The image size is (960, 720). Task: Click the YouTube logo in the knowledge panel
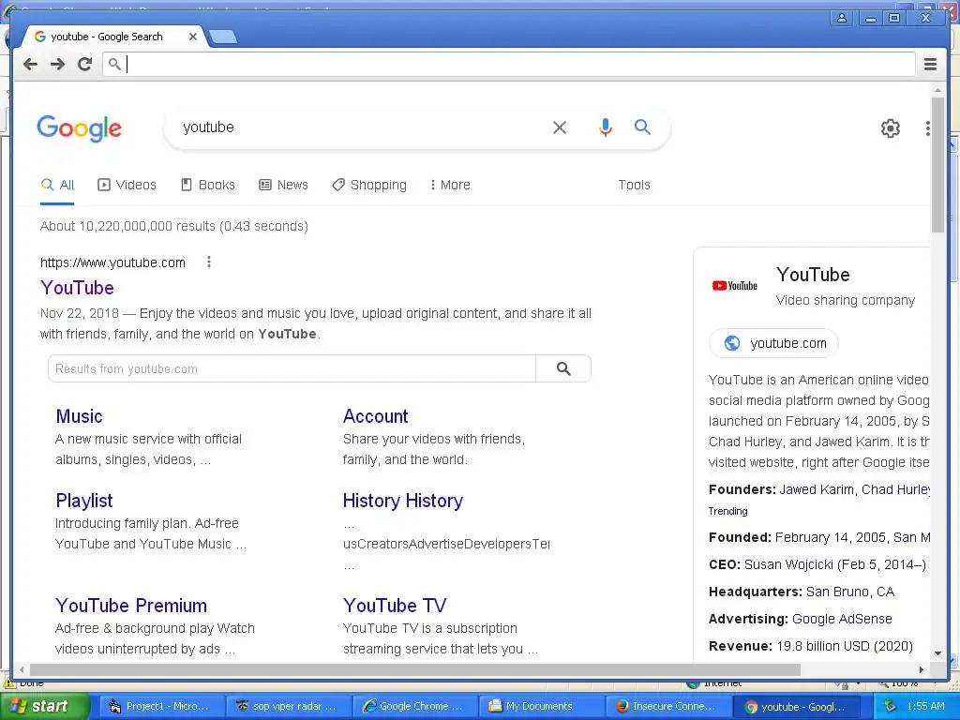(x=735, y=286)
